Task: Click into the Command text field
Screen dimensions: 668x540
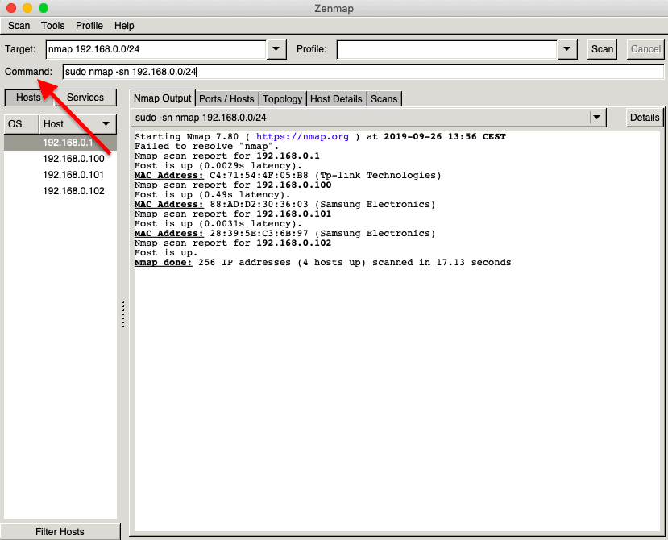Action: [x=363, y=72]
